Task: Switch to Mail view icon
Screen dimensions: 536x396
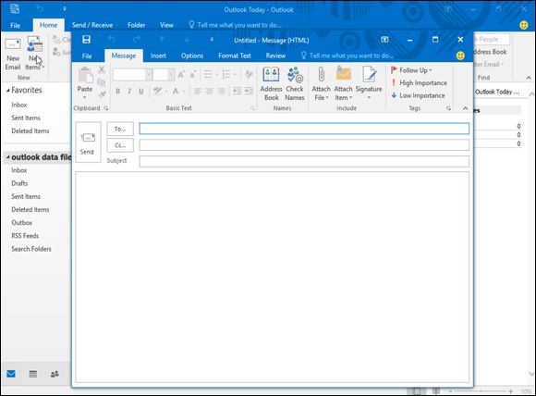Action: [x=11, y=374]
